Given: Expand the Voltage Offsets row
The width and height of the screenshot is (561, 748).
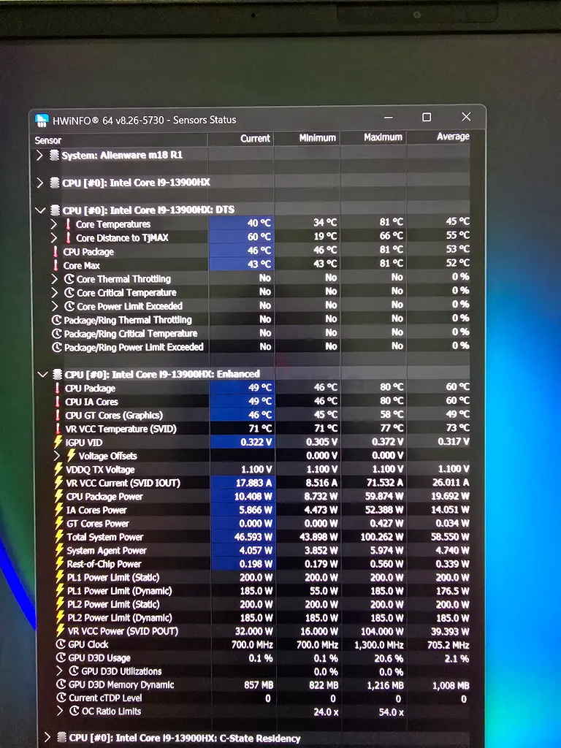Looking at the screenshot, I should pos(57,456).
